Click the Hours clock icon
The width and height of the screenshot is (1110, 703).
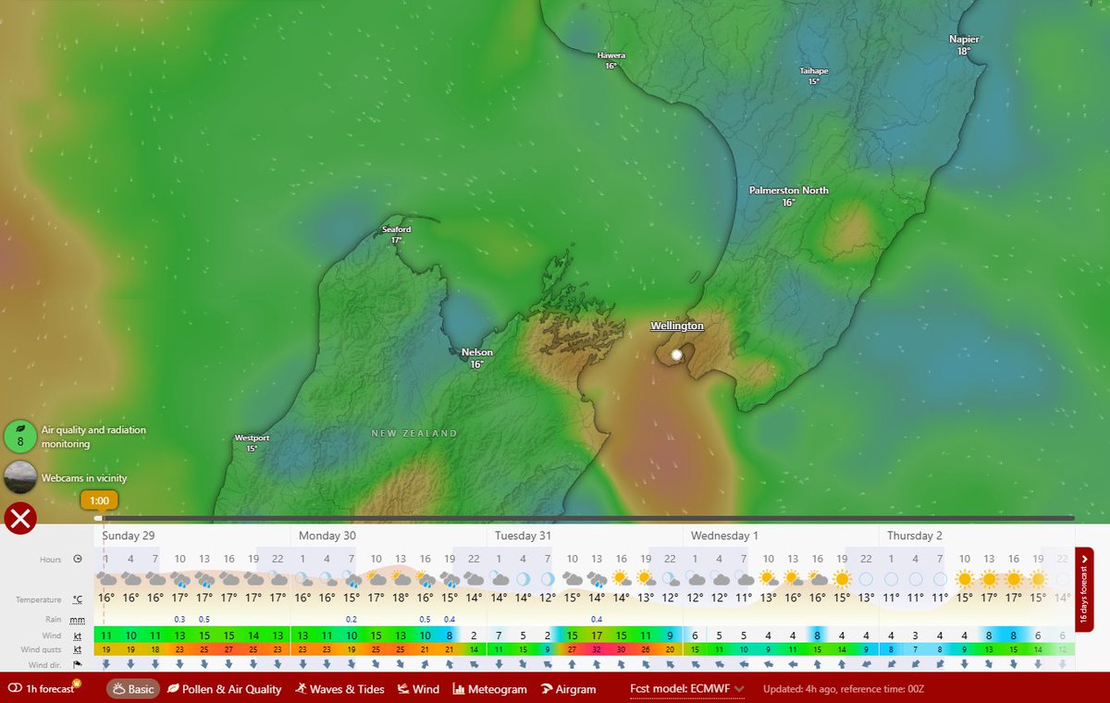coord(78,559)
